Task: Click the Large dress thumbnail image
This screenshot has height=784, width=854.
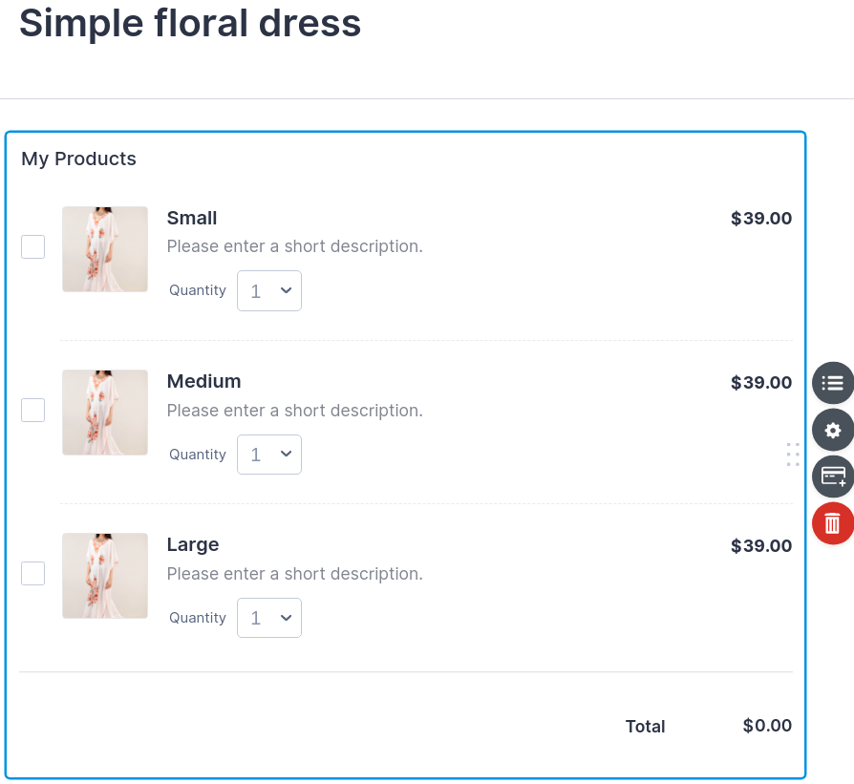Action: pyautogui.click(x=105, y=576)
